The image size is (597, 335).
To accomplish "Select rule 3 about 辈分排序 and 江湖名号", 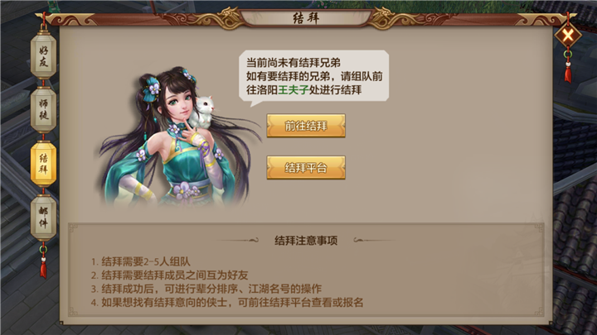I will click(x=206, y=289).
